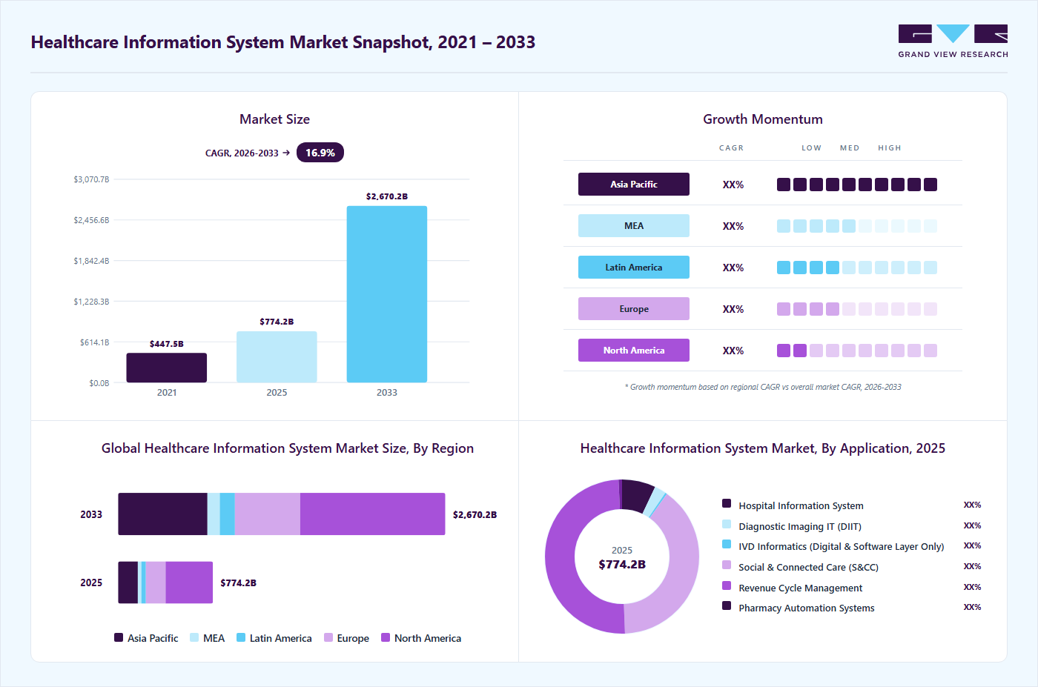
Task: Click the By Region chart heading
Action: (288, 448)
